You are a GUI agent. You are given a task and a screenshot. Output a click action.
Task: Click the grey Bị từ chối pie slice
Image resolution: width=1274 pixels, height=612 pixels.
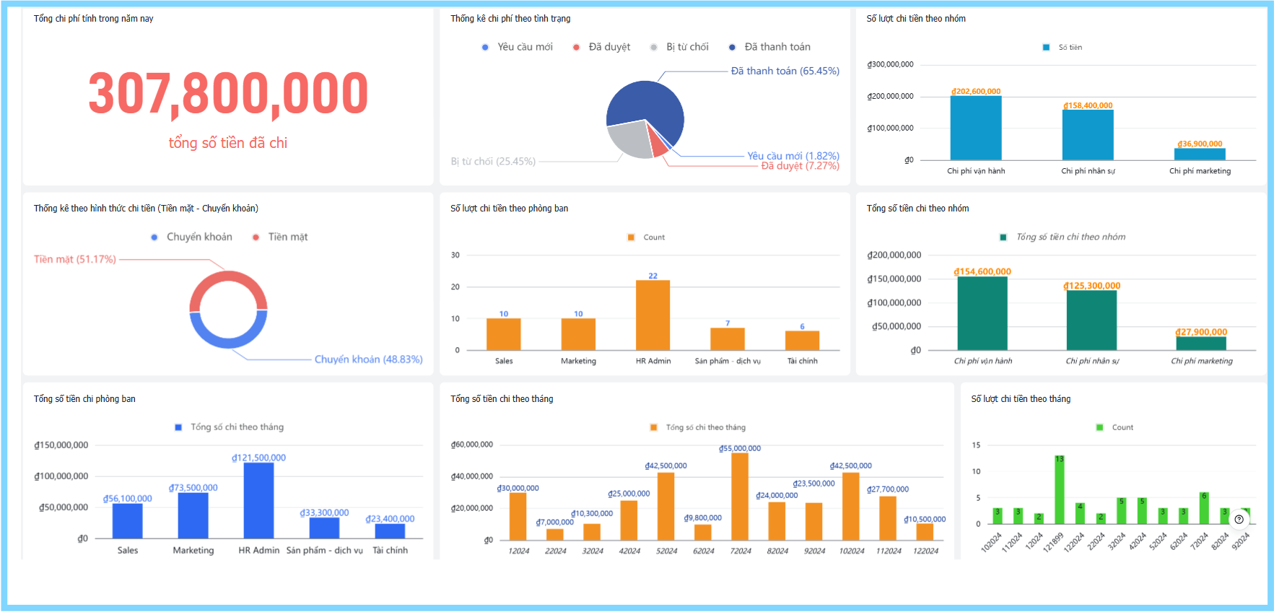coord(629,141)
